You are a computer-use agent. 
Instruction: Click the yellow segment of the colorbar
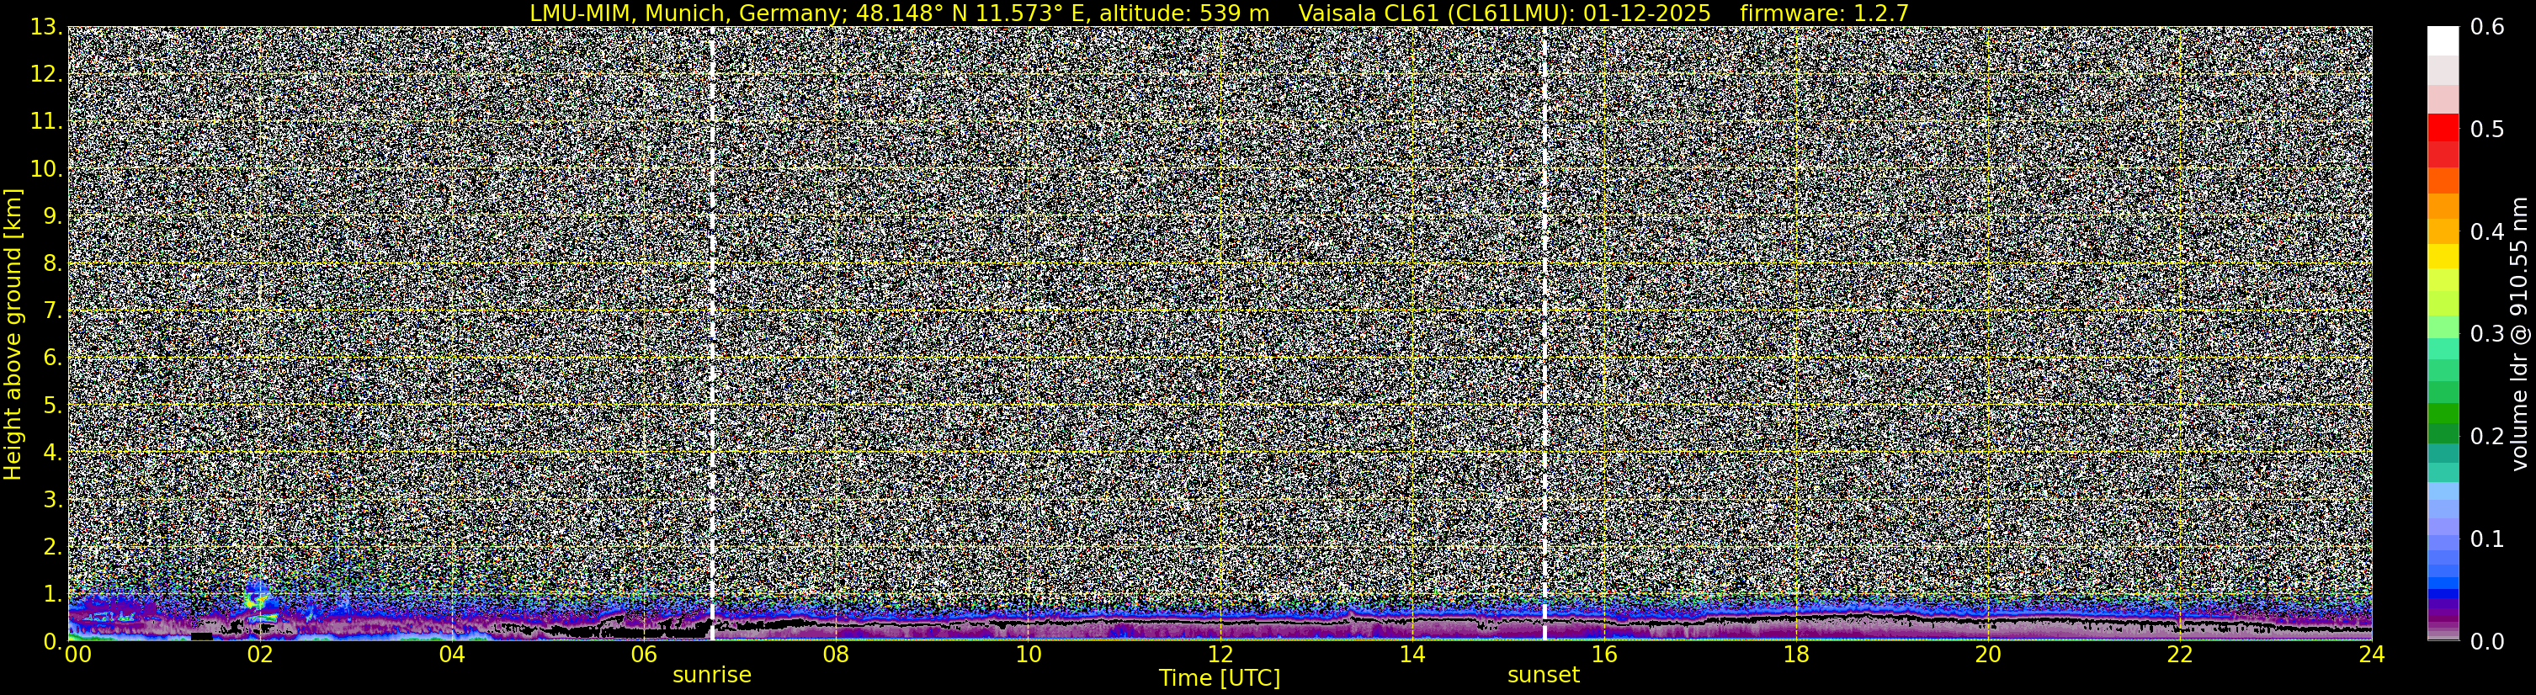click(2443, 256)
